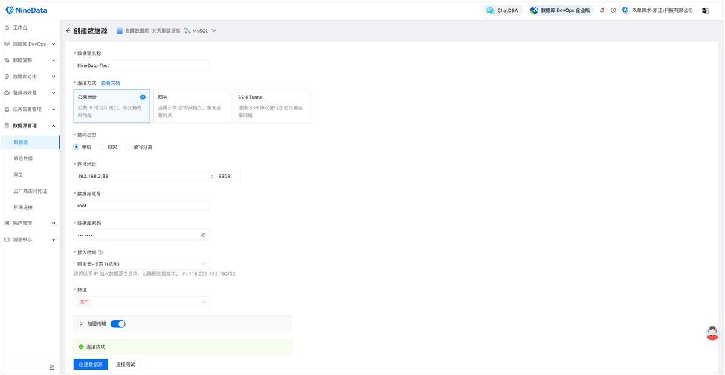This screenshot has height=375, width=725.
Task: Click the 数据复制 sidebar icon
Action: point(7,60)
